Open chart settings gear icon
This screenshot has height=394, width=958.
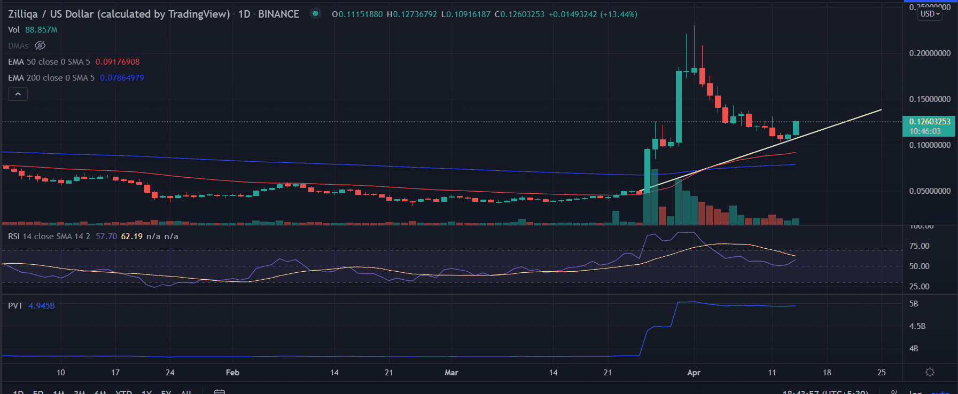(930, 372)
